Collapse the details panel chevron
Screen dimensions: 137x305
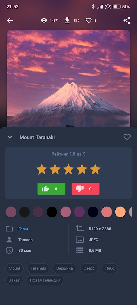pos(10,137)
